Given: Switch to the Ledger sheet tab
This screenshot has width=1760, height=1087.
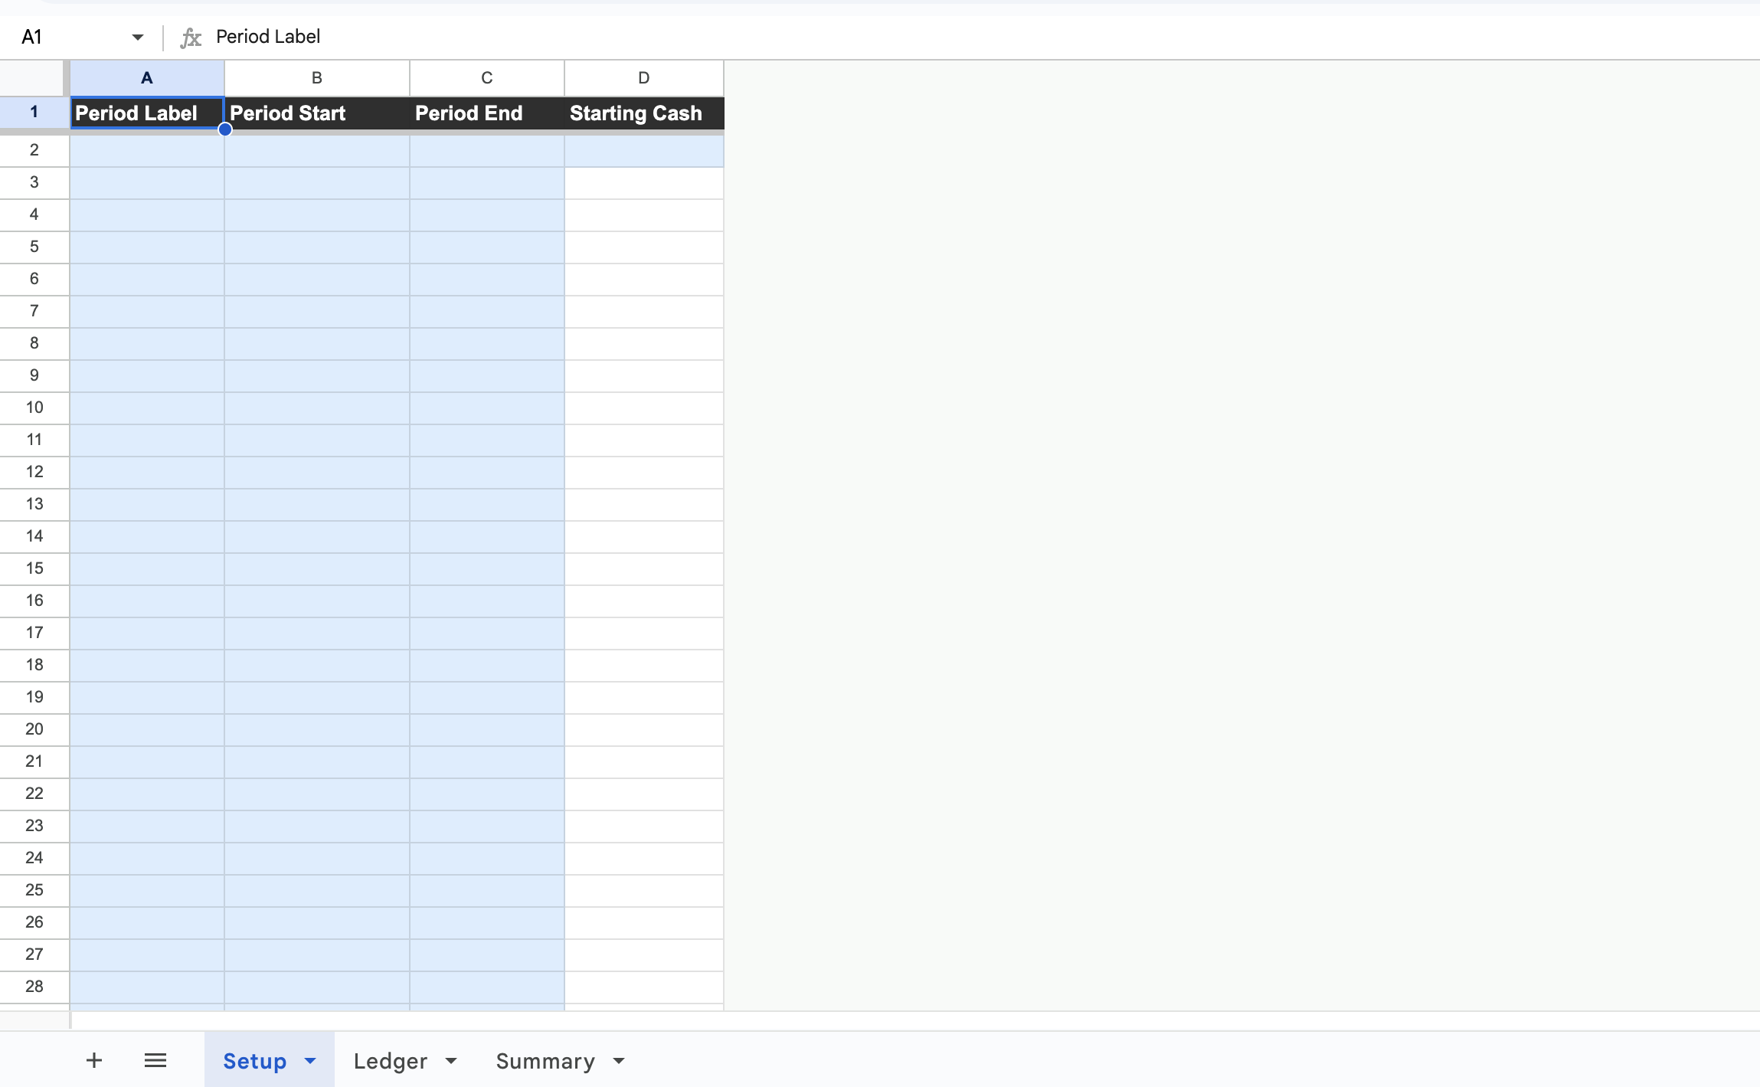Looking at the screenshot, I should coord(391,1060).
